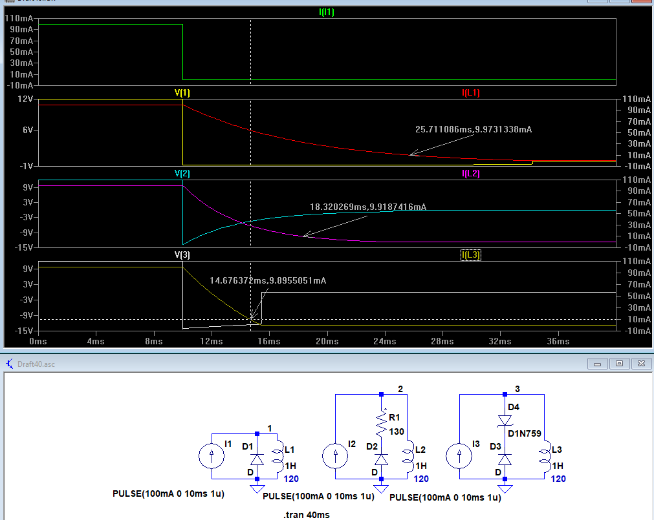Click the white cursor marker on I(L3) trace

tap(251, 319)
